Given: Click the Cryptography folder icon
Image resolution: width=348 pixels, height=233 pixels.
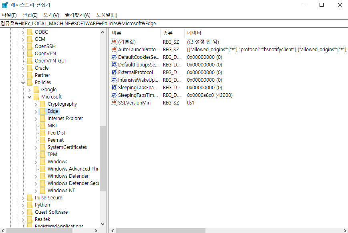Looking at the screenshot, I should coord(42,104).
